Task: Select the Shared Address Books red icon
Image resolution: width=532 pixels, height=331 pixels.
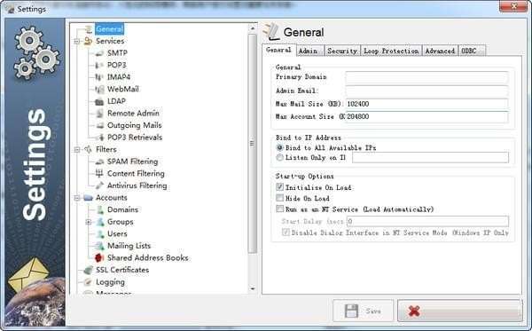Action: tap(99, 258)
